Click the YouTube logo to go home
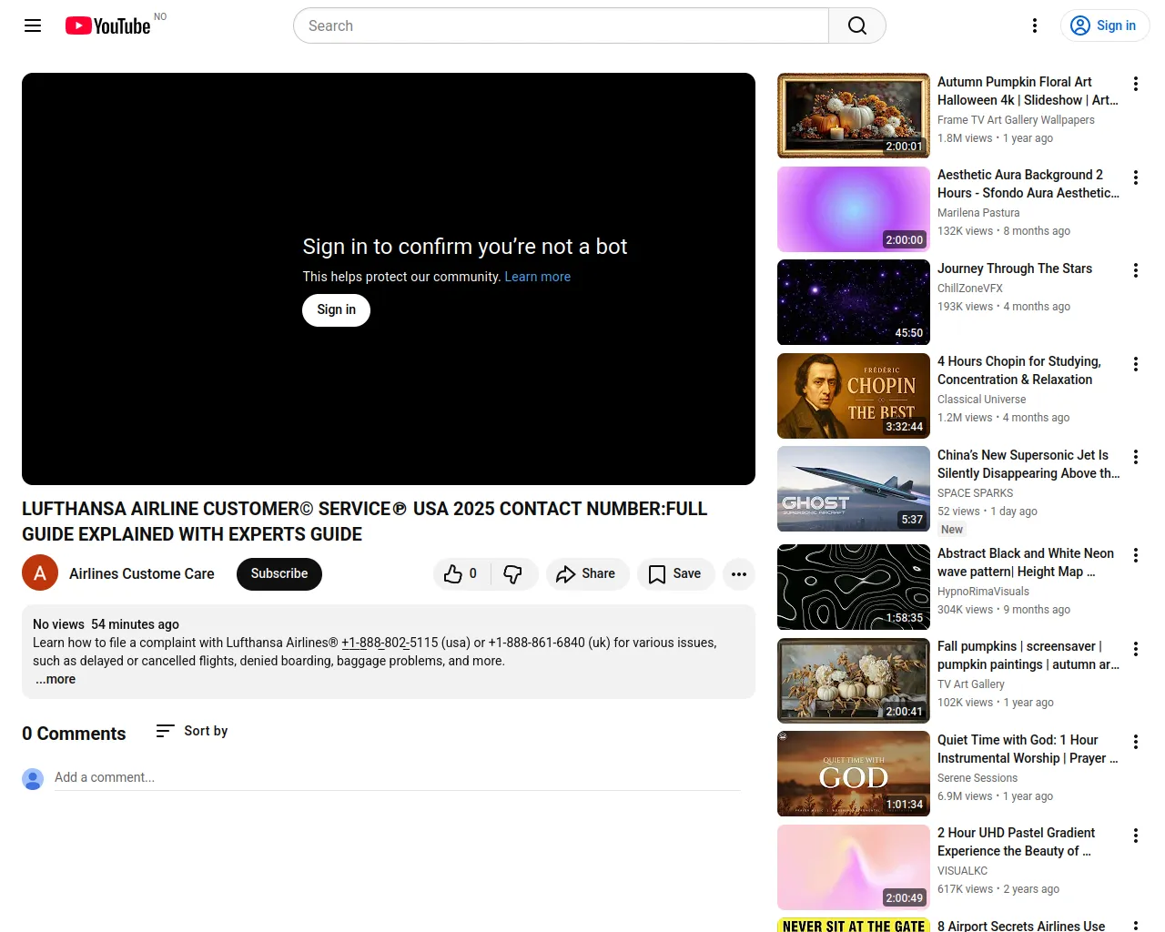The height and width of the screenshot is (932, 1165). tap(108, 25)
